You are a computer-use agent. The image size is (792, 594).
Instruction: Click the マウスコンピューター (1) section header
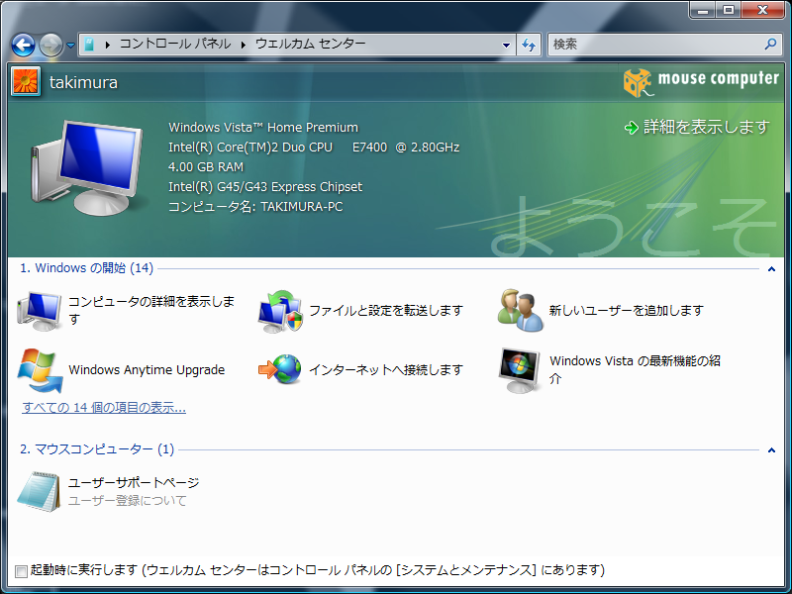tap(97, 449)
